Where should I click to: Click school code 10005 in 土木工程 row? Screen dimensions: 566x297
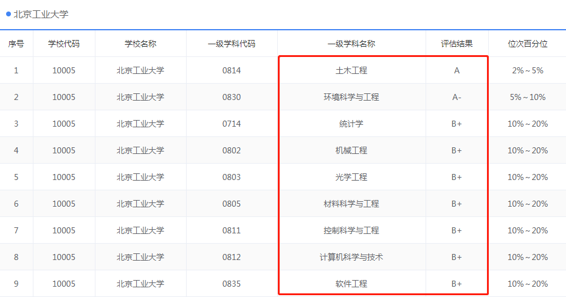pyautogui.click(x=64, y=70)
